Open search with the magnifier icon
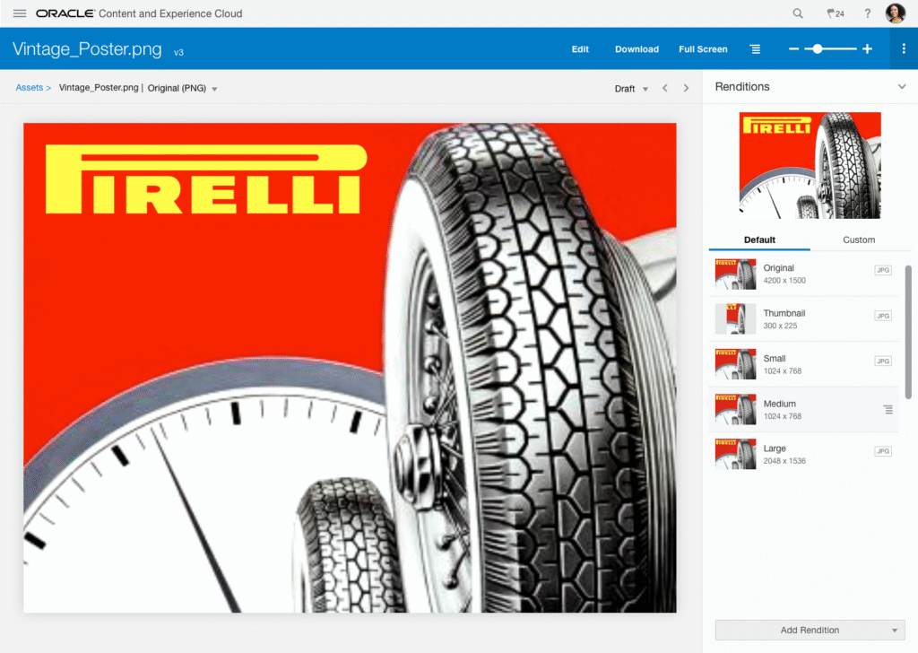 (798, 13)
